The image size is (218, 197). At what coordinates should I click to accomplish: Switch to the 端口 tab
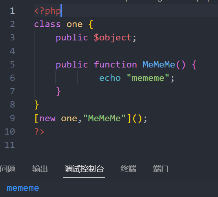click(x=161, y=169)
